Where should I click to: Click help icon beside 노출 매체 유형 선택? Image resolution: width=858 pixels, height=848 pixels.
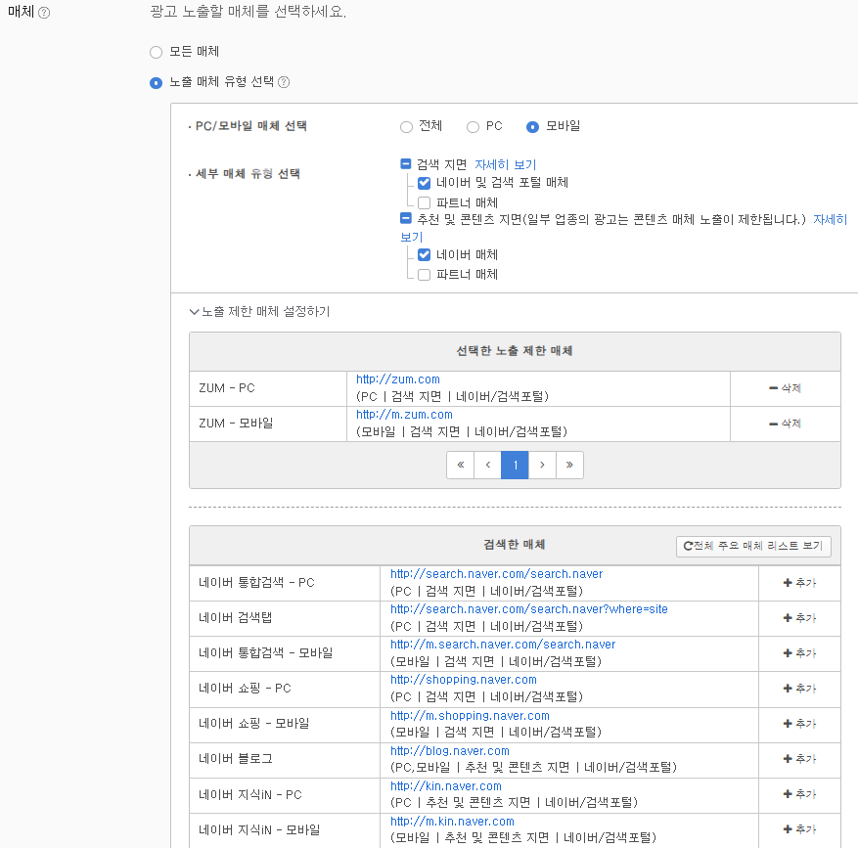click(284, 83)
